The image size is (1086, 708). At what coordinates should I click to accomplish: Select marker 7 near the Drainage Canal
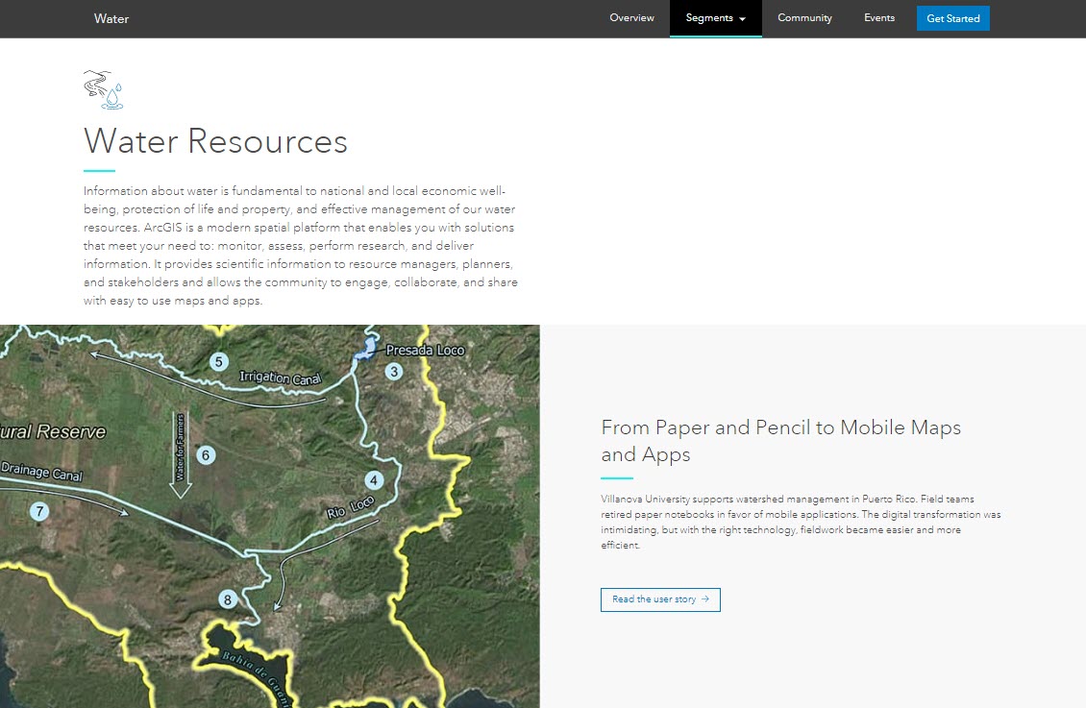(38, 512)
